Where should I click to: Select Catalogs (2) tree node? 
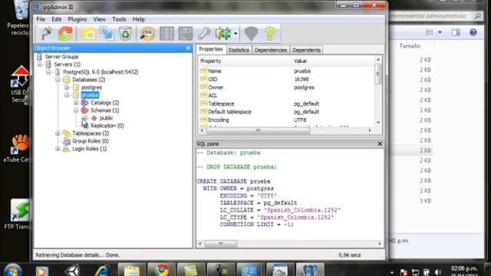[104, 103]
